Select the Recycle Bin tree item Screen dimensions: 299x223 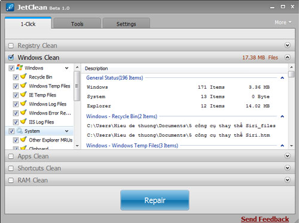click(41, 77)
